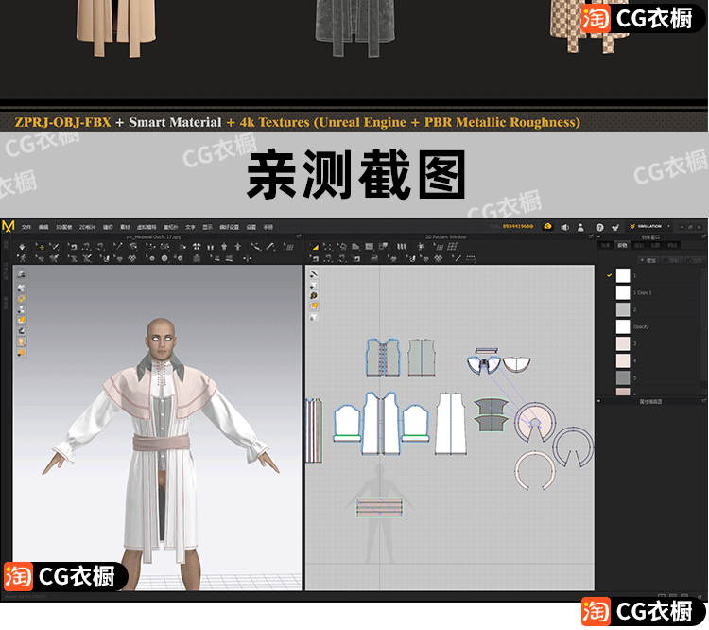Select the striped swatch for fabric 4
This screenshot has height=630, width=709.
(x=623, y=360)
